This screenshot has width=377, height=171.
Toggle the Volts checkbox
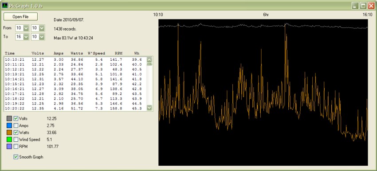pos(16,118)
